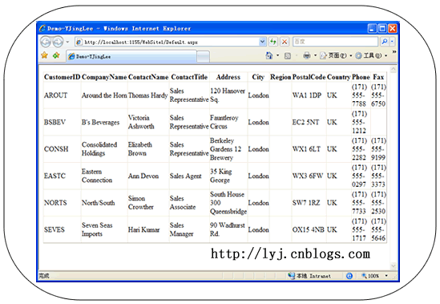Select the Demo-YJingLee tab
Image resolution: width=440 pixels, height=304 pixels.
131,56
